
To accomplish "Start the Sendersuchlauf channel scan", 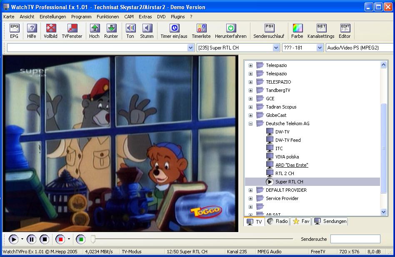I will (x=269, y=31).
